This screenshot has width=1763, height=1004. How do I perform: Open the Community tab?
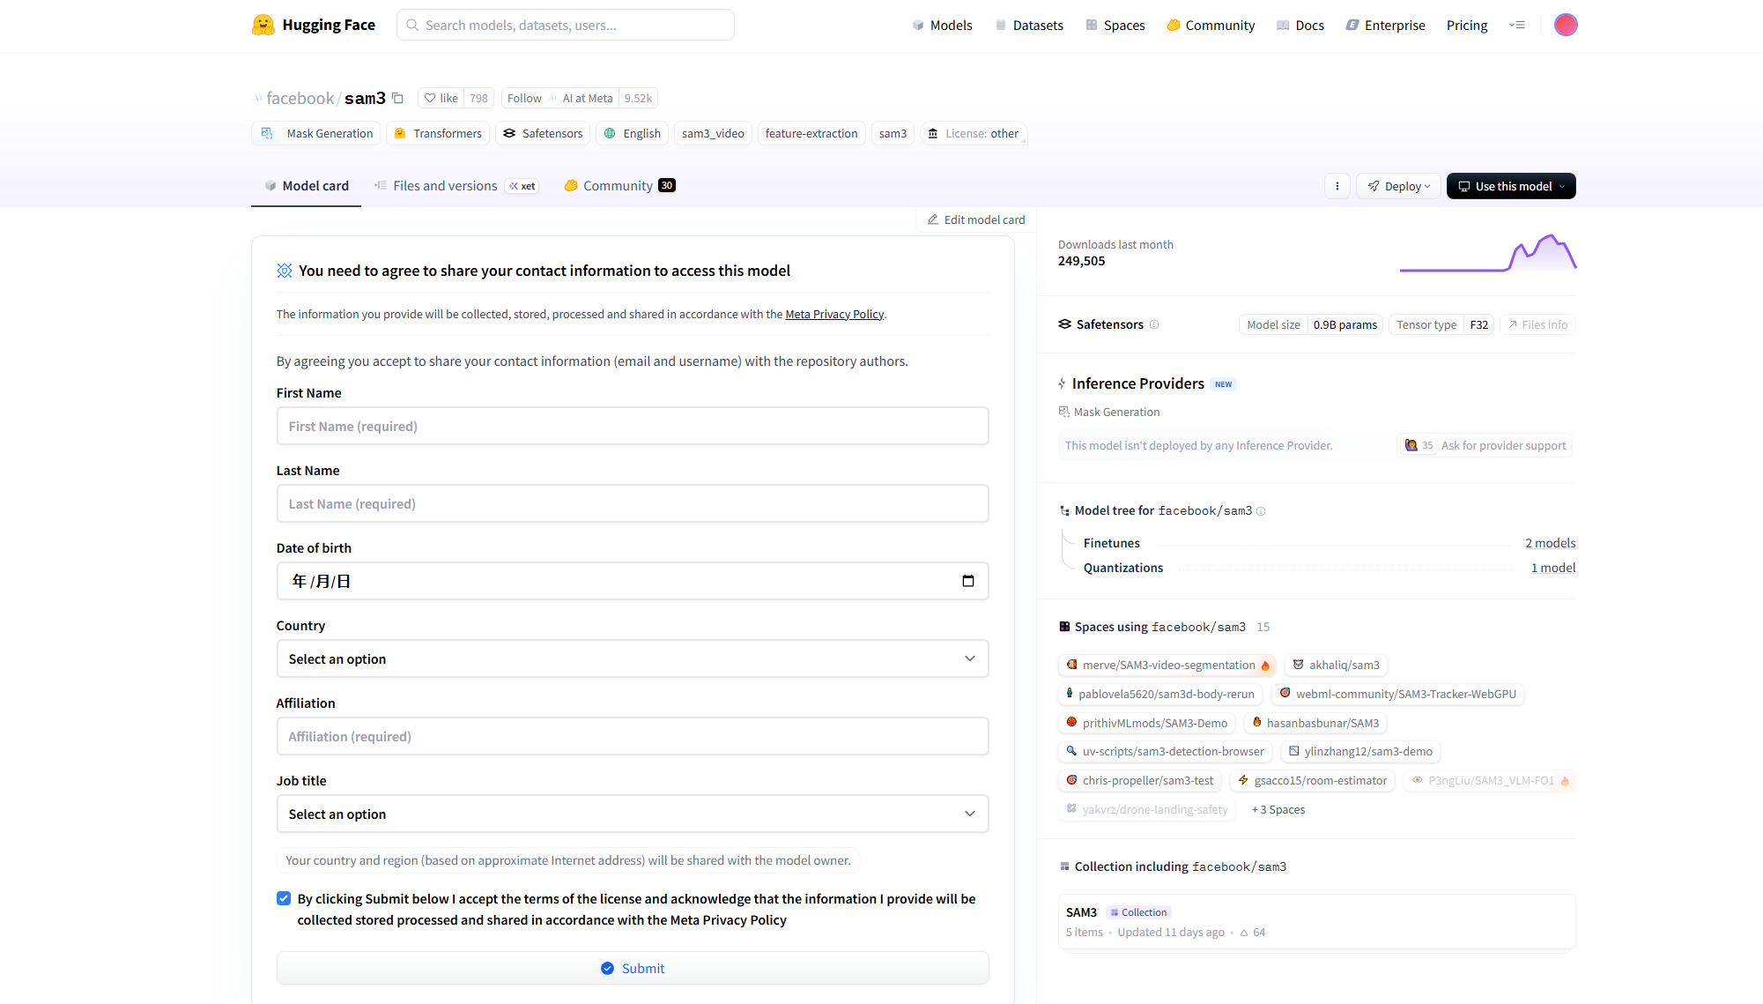618,186
